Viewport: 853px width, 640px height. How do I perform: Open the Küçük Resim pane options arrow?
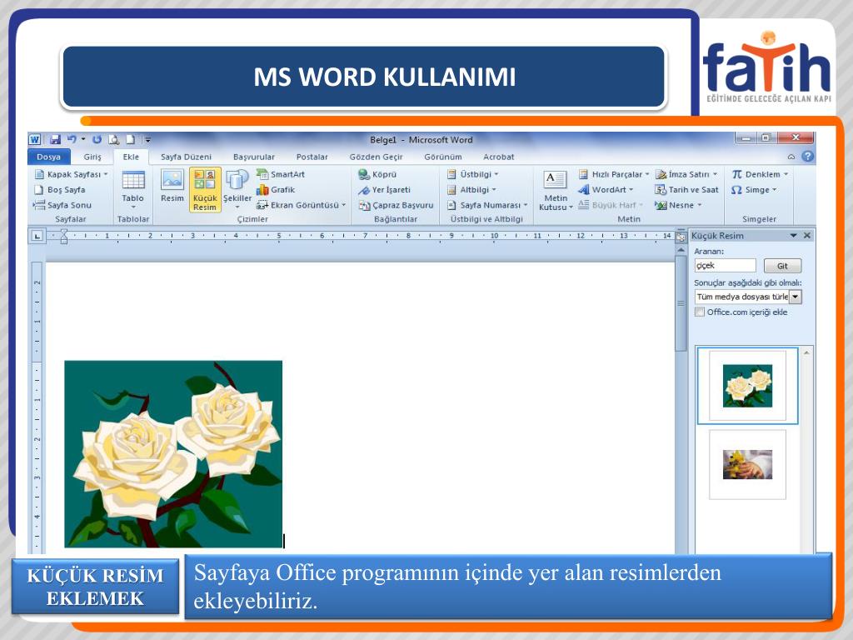(x=794, y=236)
